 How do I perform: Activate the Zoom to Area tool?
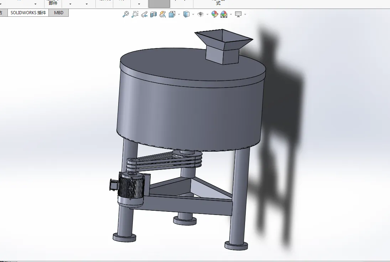coord(135,14)
